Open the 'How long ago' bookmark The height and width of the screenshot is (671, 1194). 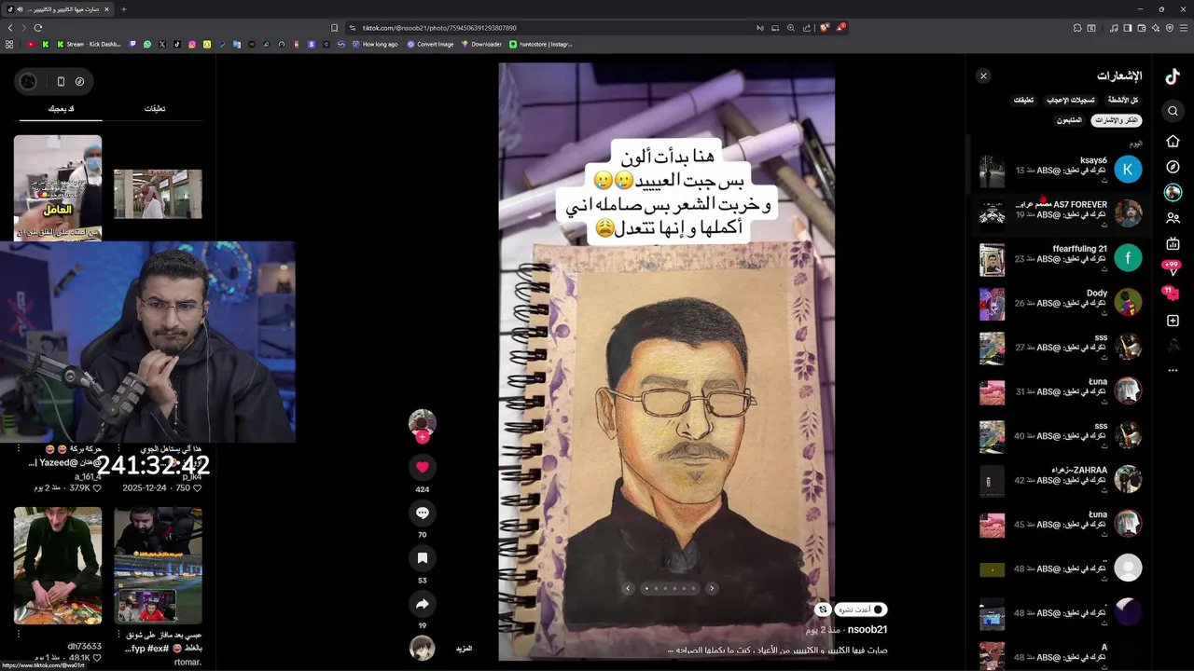(x=373, y=44)
